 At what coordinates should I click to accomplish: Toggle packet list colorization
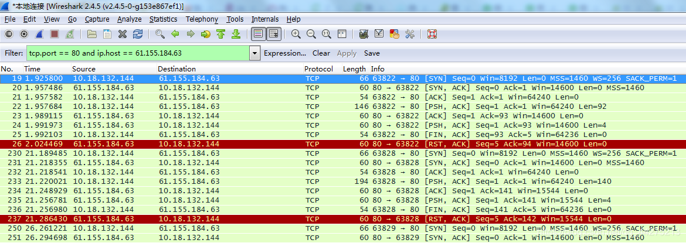(x=259, y=33)
